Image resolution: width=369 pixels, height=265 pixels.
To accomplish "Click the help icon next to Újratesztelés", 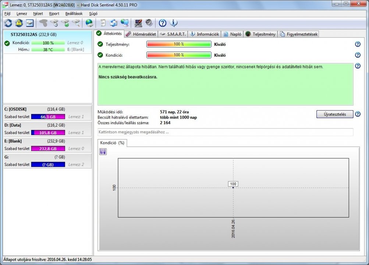I will [x=358, y=114].
